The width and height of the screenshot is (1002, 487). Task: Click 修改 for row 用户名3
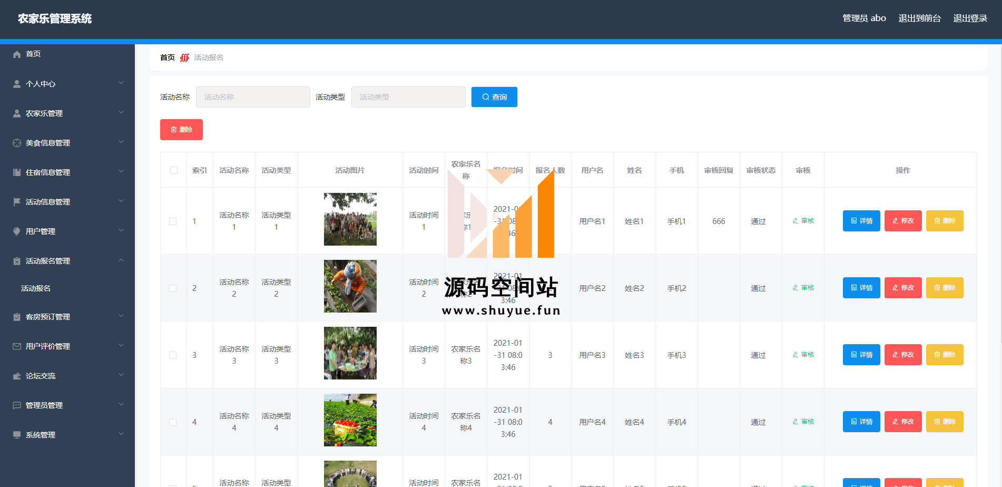pos(903,355)
